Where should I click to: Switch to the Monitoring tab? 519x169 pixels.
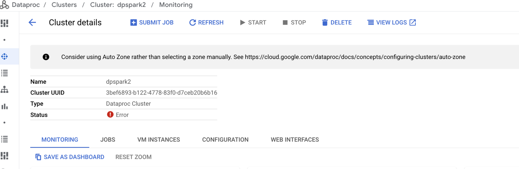tap(60, 140)
